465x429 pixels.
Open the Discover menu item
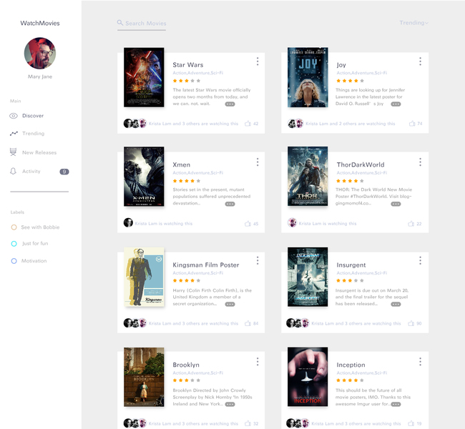tap(33, 116)
